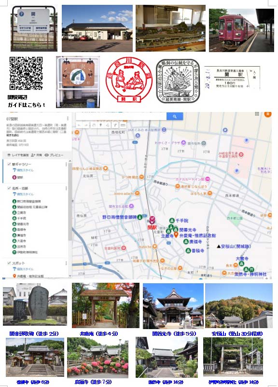
Task: Click the 千手院 green temple marker
Action: click(x=172, y=220)
